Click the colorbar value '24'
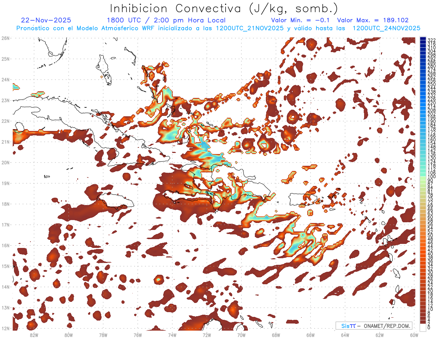Screen dimensions: 440x340 coord(430,284)
